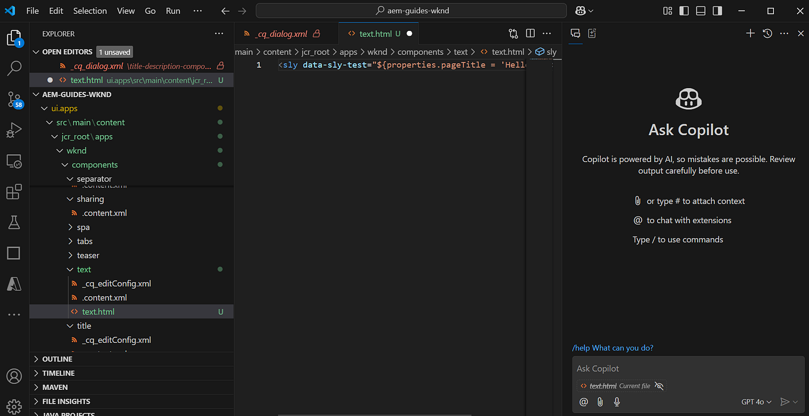
Task: Open the Search view in the activity bar
Action: (14, 68)
